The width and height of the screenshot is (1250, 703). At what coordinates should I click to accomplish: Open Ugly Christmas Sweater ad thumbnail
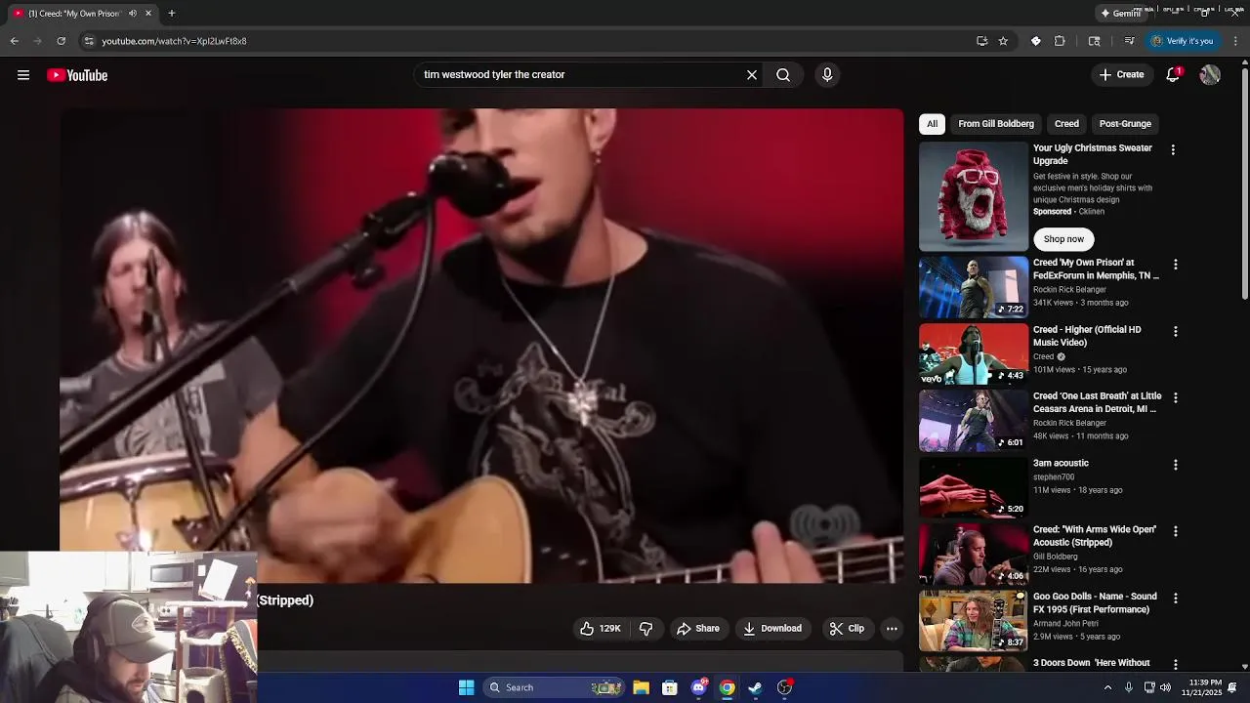974,196
